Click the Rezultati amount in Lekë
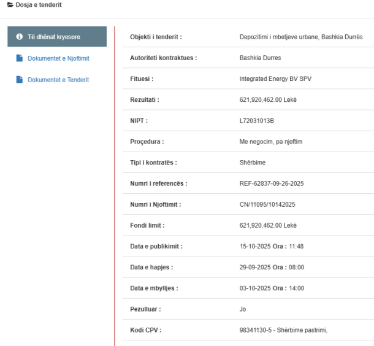Image resolution: width=374 pixels, height=346 pixels. point(268,99)
